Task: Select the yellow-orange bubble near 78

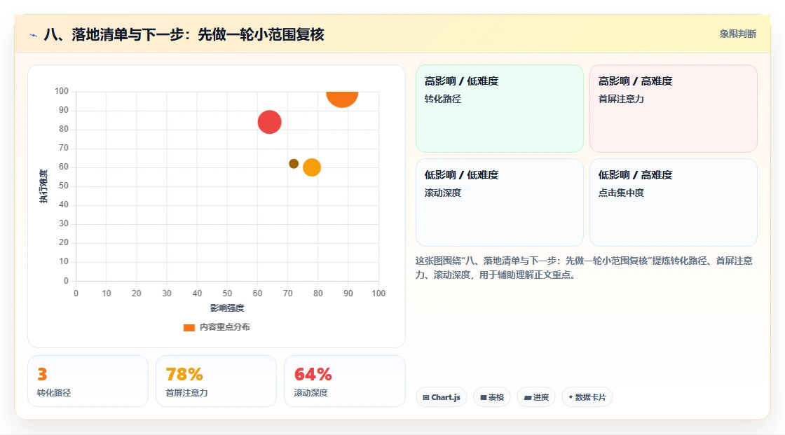Action: [312, 167]
